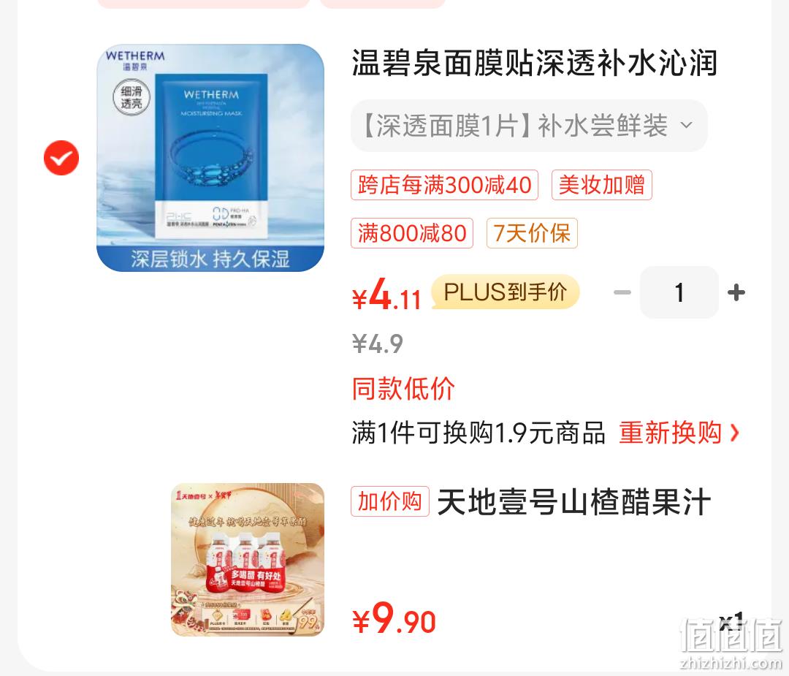Image resolution: width=789 pixels, height=676 pixels.
Task: Click the quantity input field showing 1
Action: point(679,292)
